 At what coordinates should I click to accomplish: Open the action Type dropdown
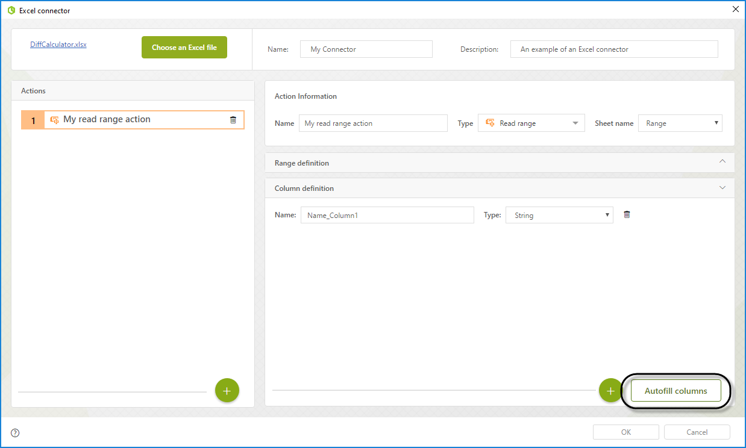[x=531, y=123]
